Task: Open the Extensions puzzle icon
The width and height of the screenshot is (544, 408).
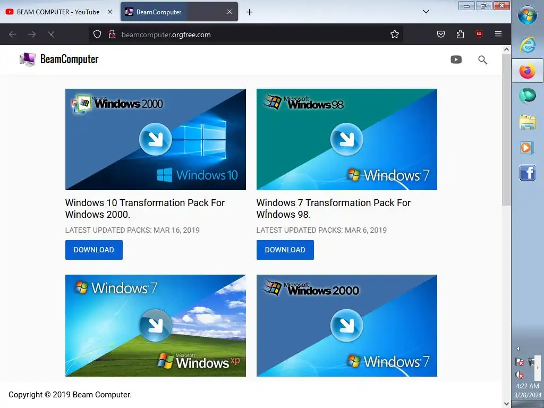Action: pos(460,34)
